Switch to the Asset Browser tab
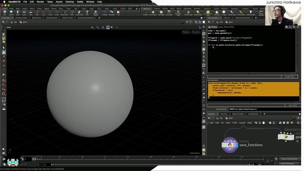The height and width of the screenshot is (171, 304). click(x=253, y=114)
